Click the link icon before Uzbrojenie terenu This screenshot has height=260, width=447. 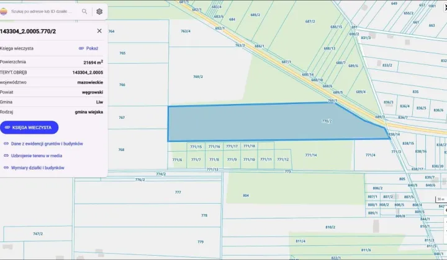(6, 155)
